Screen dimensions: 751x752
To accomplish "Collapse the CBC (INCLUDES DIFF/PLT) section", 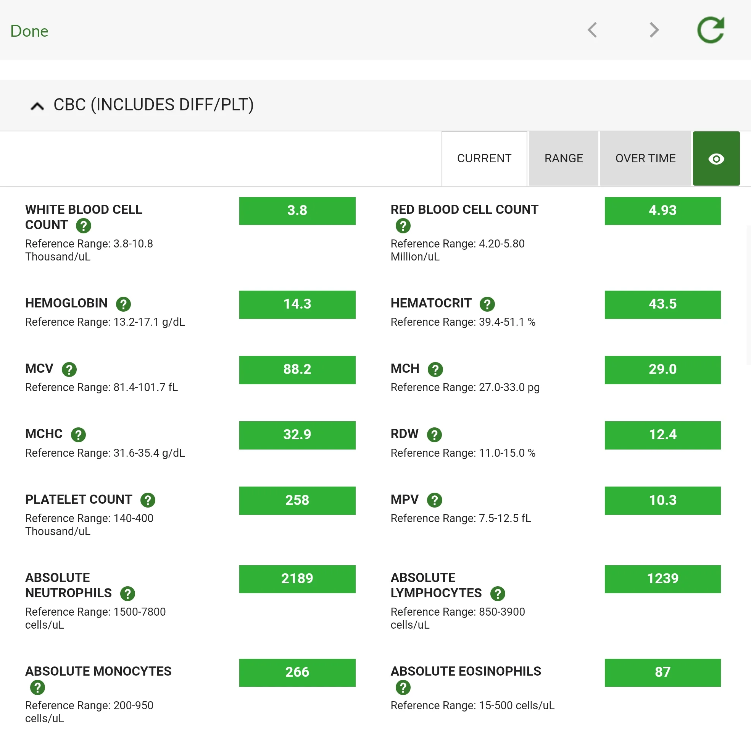I will [x=37, y=105].
